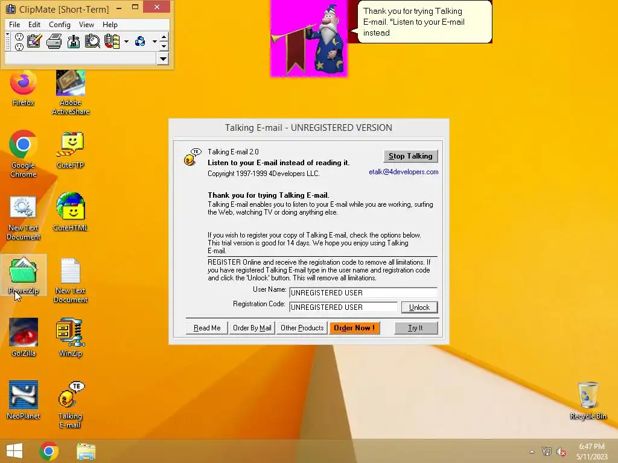Click the muted volume icon in tray
Image resolution: width=618 pixels, height=463 pixels.
(x=561, y=452)
